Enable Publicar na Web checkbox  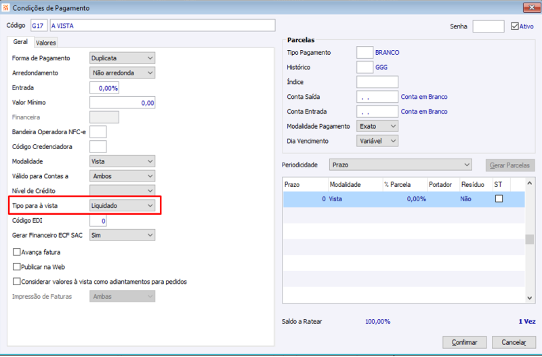pyautogui.click(x=16, y=266)
